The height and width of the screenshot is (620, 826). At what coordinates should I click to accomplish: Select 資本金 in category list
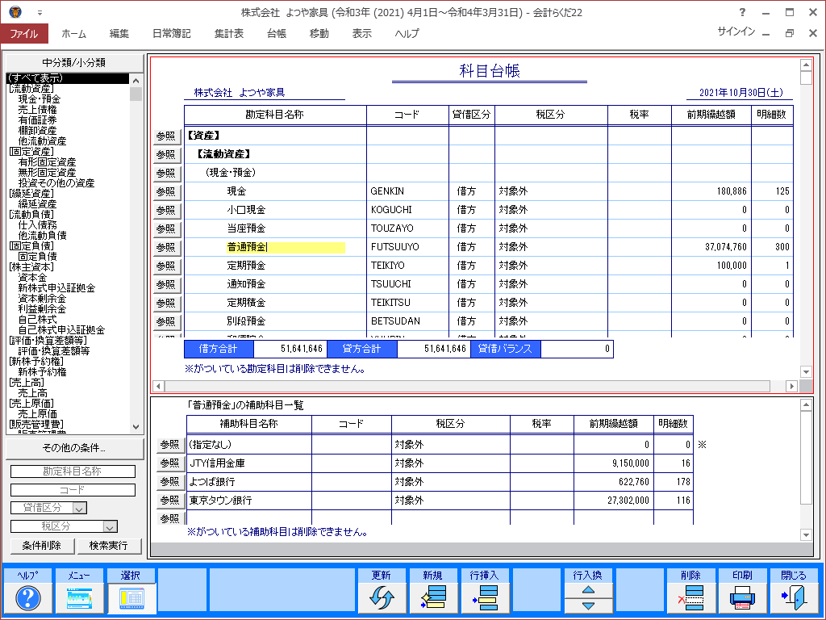click(x=32, y=278)
